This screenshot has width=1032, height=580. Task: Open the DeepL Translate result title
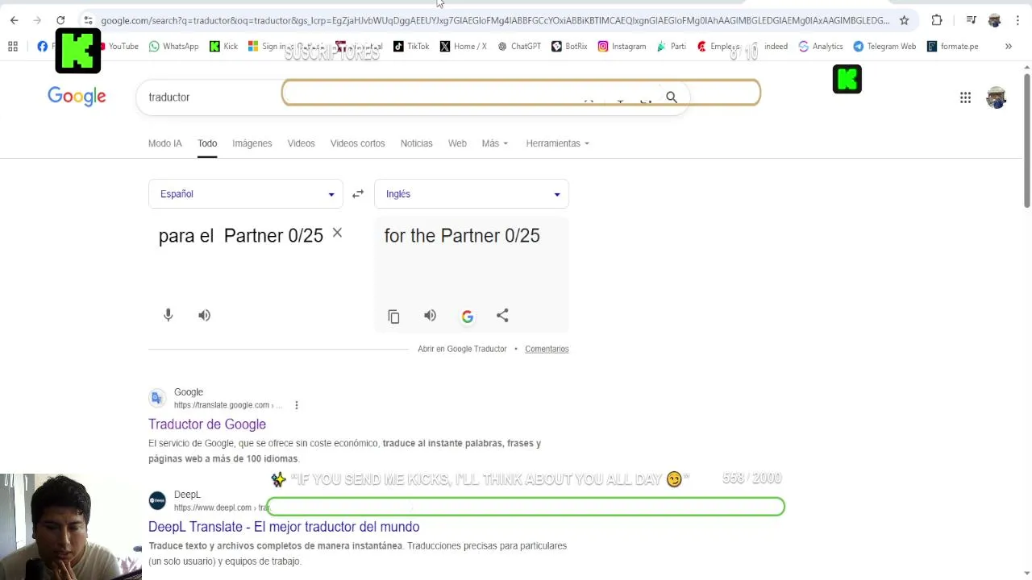pyautogui.click(x=284, y=527)
